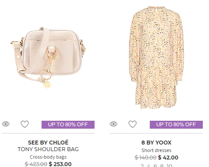Click the bag's $ 253.00 sale price
Viewport: 209px width, 167px height.
tap(60, 164)
